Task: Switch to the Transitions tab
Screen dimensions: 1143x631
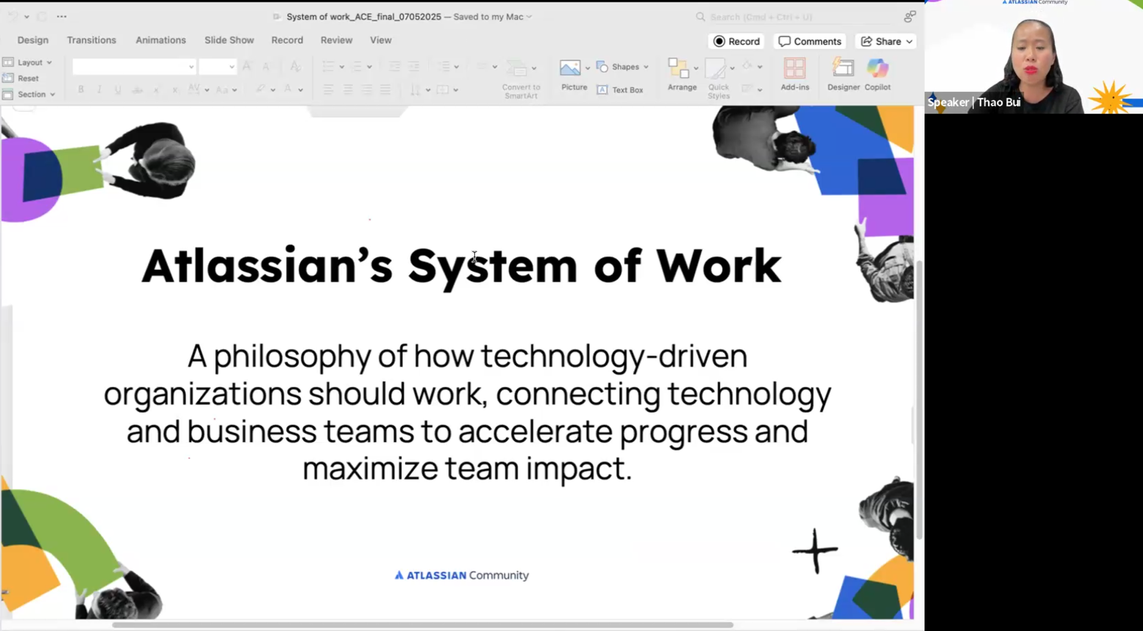Action: [91, 40]
